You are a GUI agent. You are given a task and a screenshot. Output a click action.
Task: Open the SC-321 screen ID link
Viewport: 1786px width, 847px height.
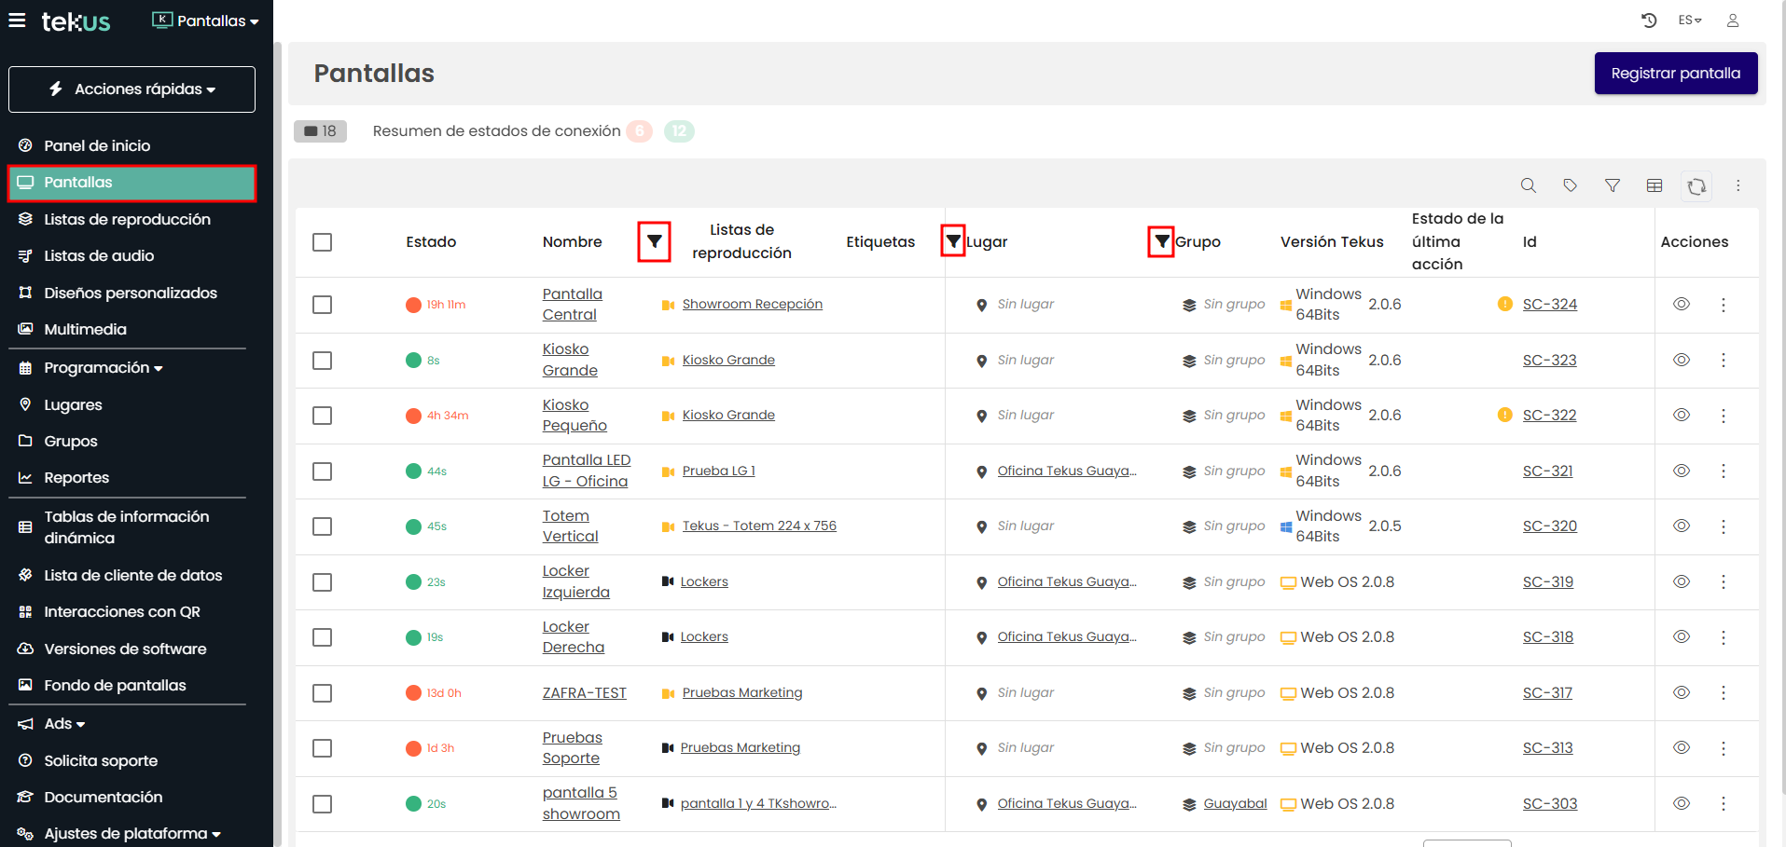pos(1547,471)
